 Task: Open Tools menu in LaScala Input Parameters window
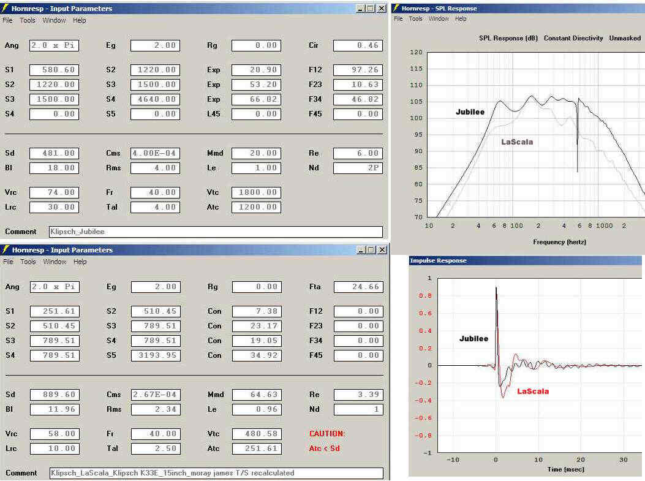click(28, 262)
